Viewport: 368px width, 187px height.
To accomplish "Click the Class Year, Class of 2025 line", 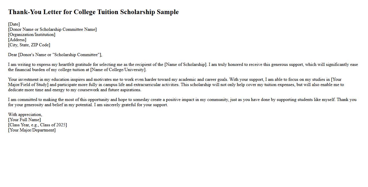I will [37, 125].
